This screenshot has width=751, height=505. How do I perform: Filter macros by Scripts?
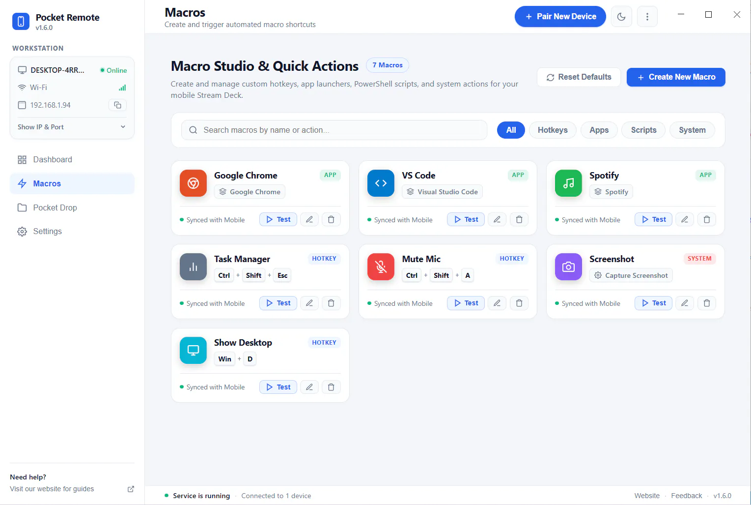pyautogui.click(x=643, y=130)
